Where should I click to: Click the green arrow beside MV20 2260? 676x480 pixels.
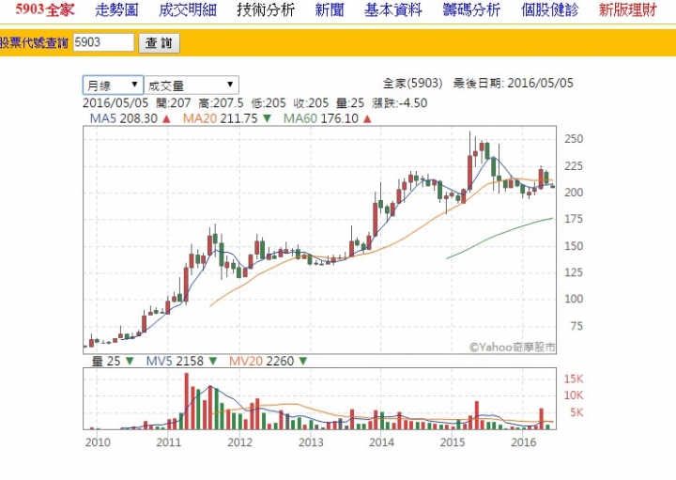(303, 362)
